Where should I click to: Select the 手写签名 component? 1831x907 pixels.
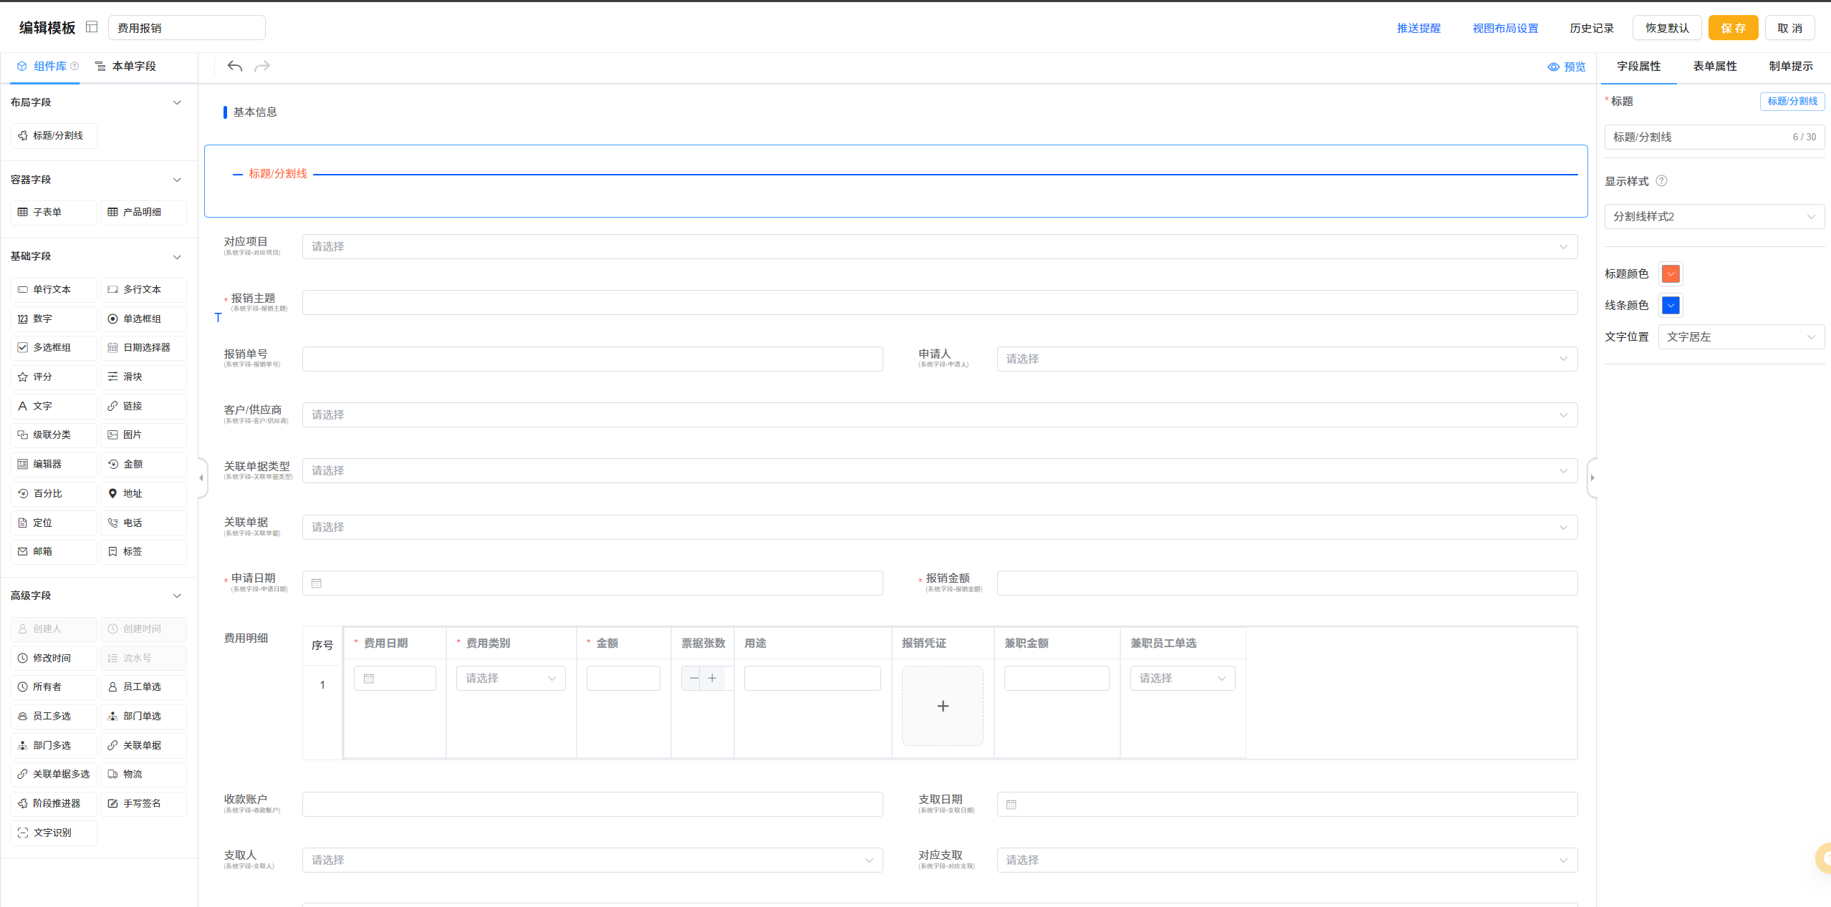[x=143, y=803]
